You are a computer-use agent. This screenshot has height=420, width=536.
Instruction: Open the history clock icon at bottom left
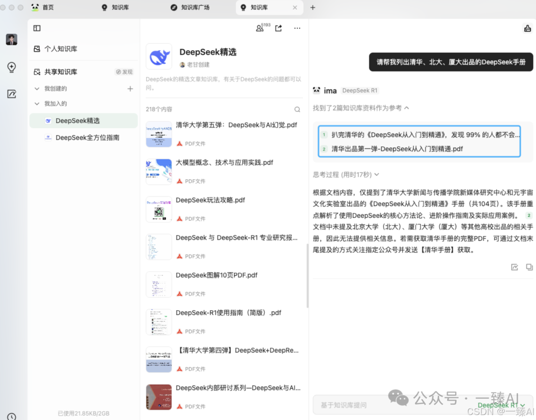pos(11,416)
